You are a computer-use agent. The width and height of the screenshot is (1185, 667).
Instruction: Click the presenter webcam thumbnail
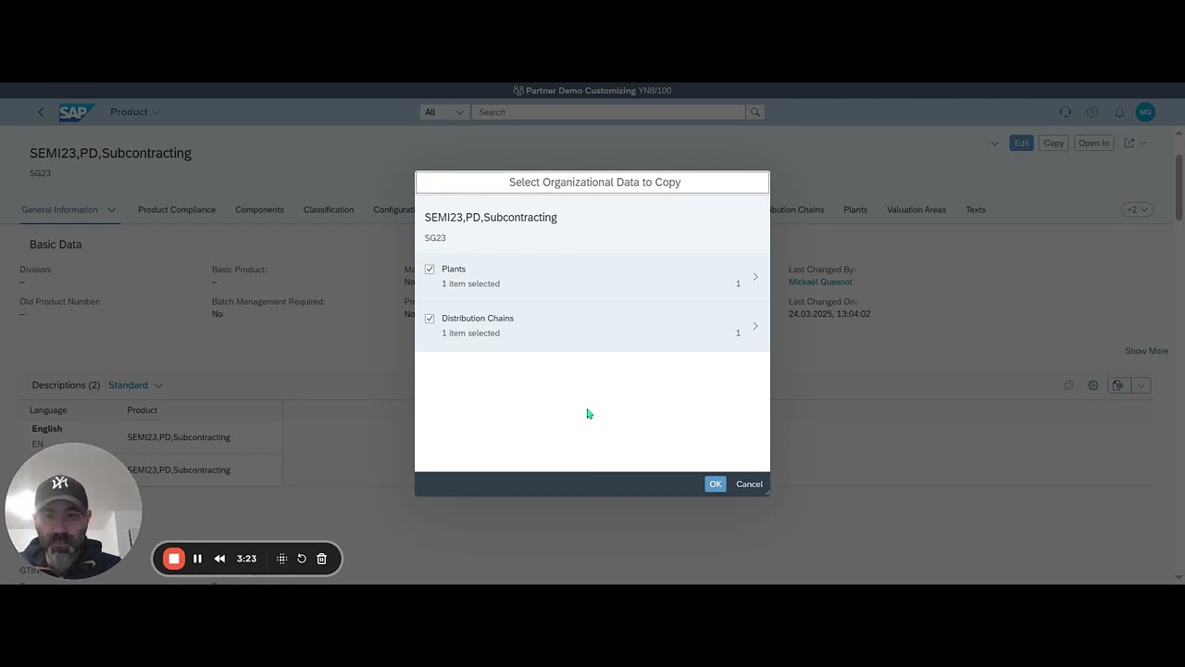[x=73, y=511]
